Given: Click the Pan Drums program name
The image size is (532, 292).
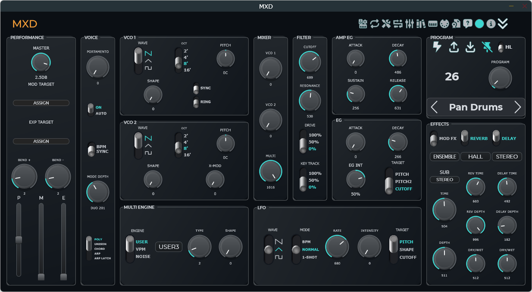Looking at the screenshot, I should [x=476, y=107].
